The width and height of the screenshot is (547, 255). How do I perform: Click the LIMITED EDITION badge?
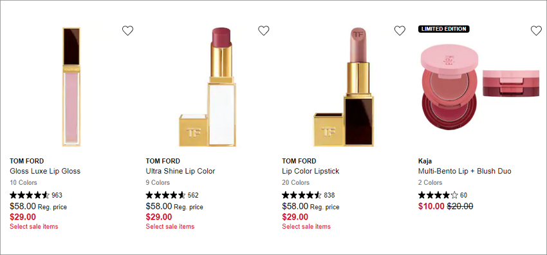444,29
